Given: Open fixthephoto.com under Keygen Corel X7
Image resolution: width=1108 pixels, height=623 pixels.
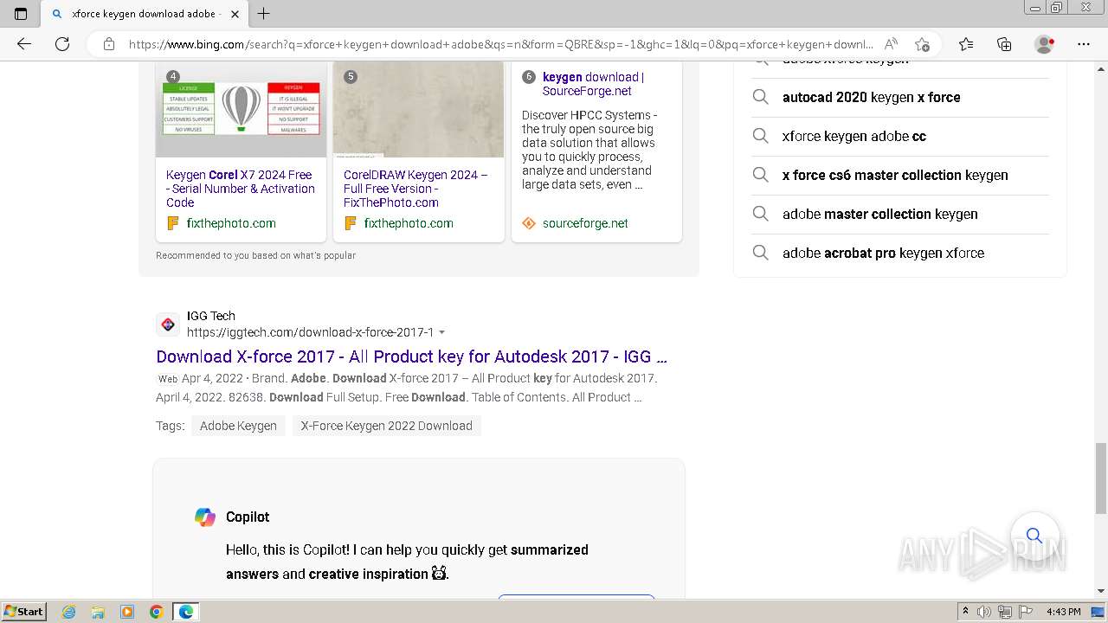Looking at the screenshot, I should click(231, 223).
